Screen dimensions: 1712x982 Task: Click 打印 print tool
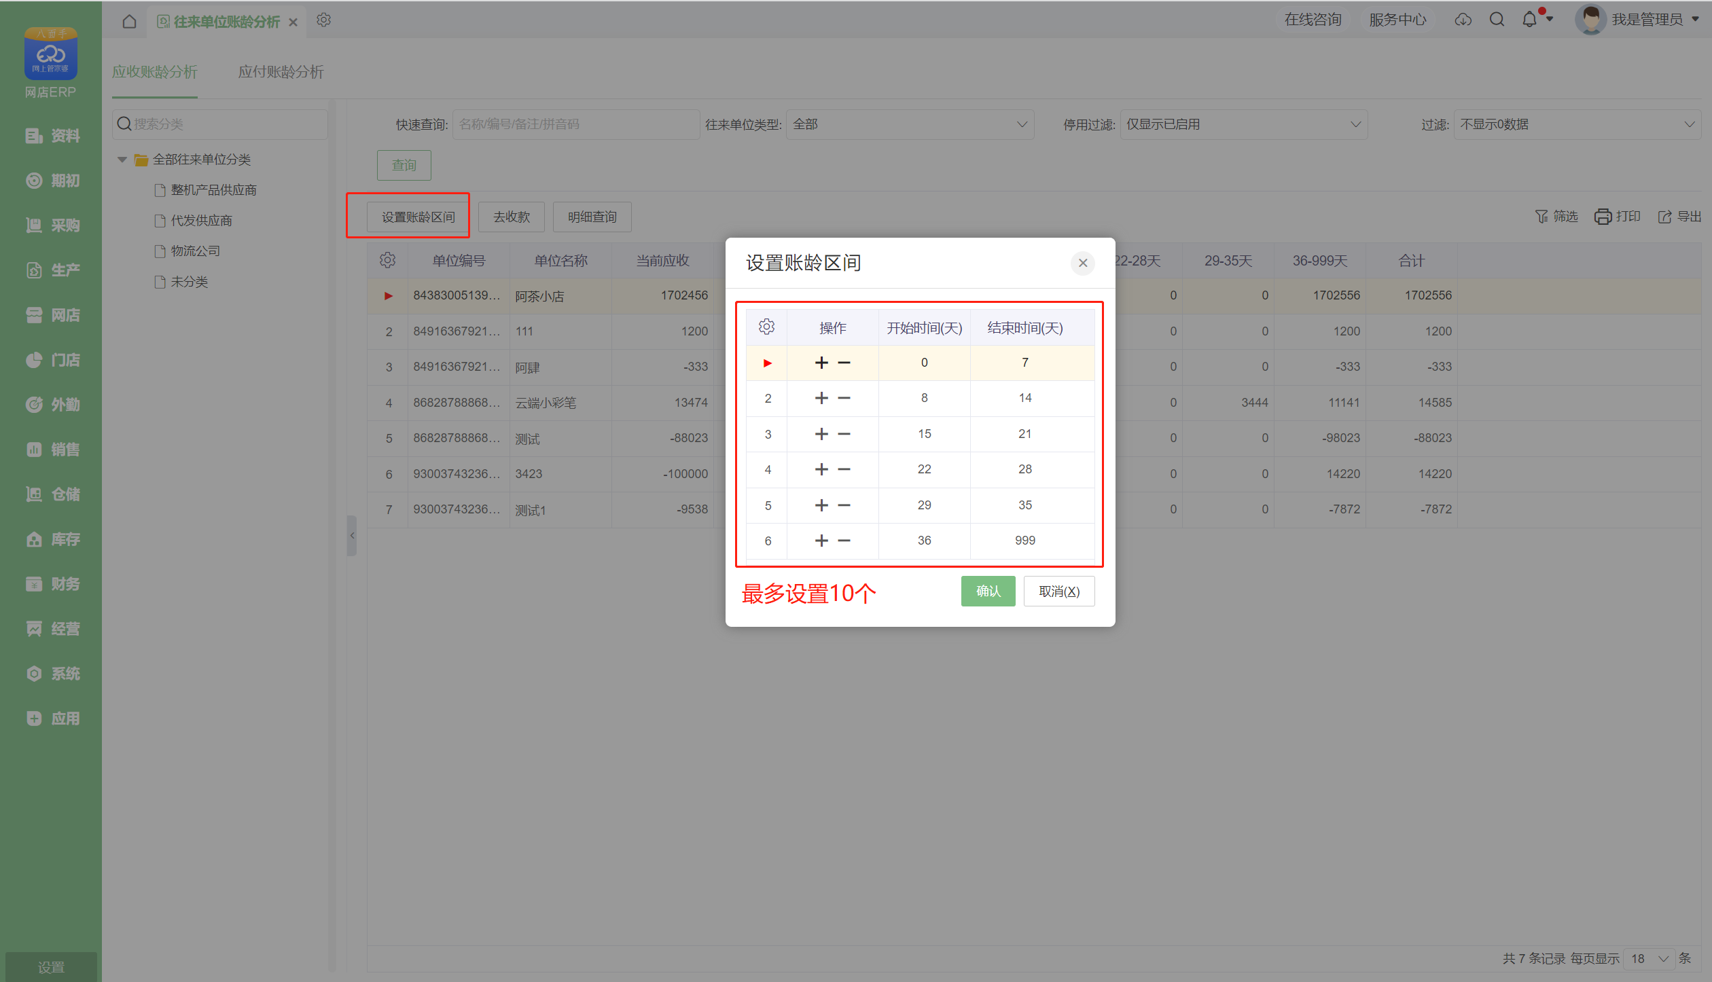pyautogui.click(x=1618, y=217)
